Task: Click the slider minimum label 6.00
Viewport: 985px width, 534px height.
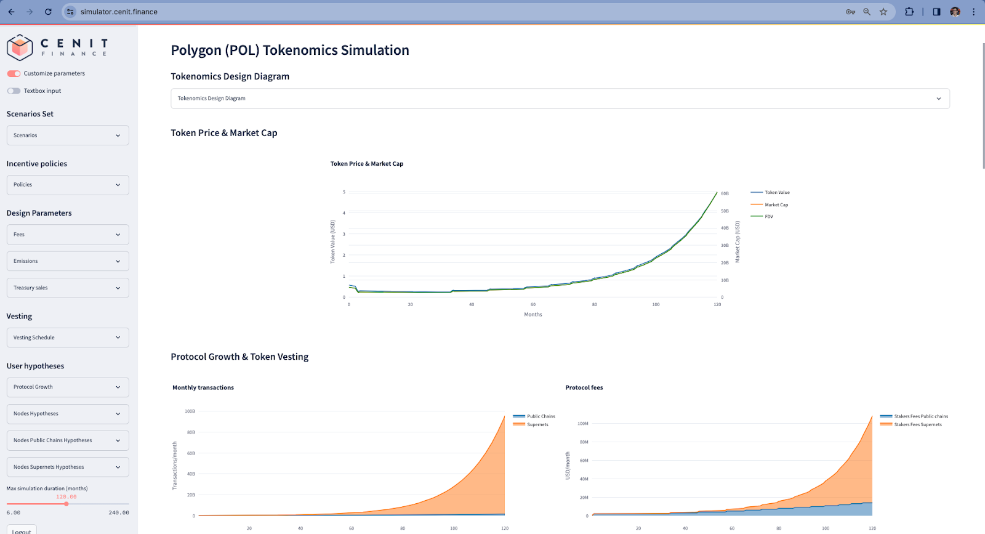Action: [14, 512]
